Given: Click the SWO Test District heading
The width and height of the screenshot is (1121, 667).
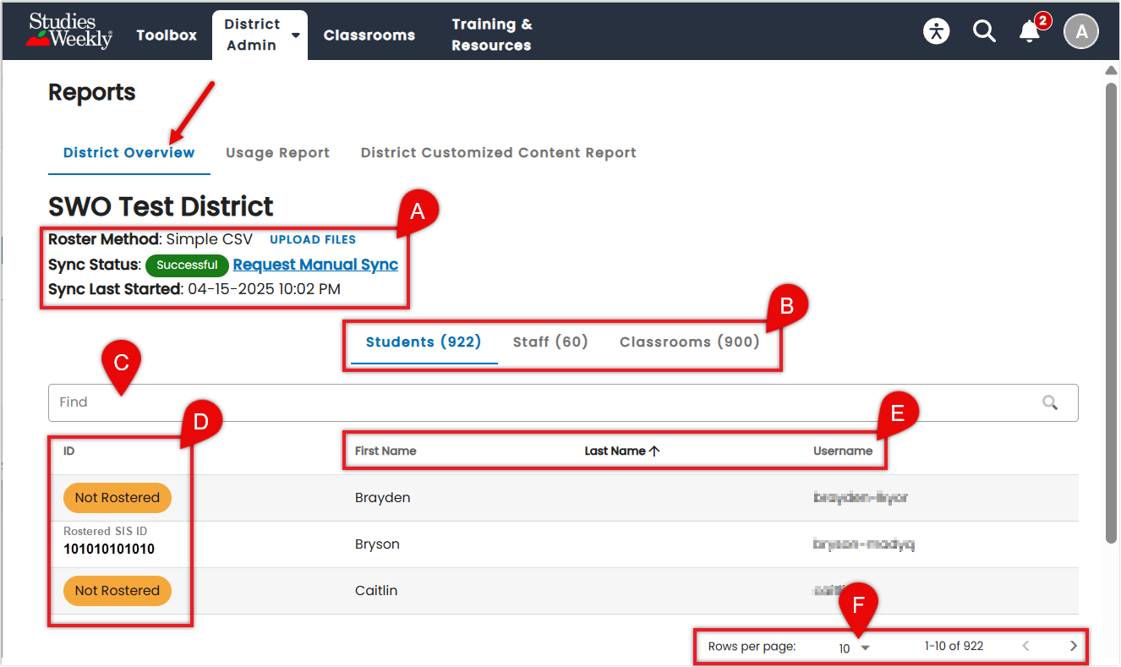Looking at the screenshot, I should click(x=161, y=206).
